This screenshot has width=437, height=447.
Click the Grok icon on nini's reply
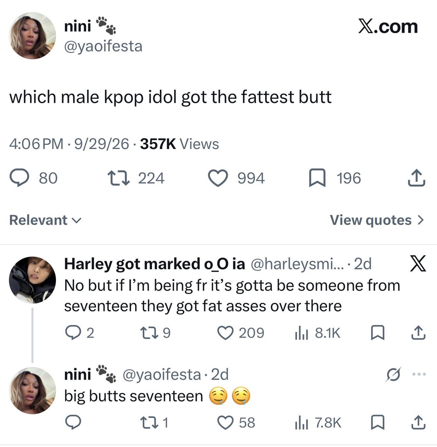(x=394, y=374)
